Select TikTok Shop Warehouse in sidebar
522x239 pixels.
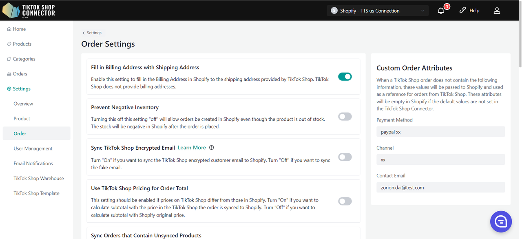click(x=38, y=179)
